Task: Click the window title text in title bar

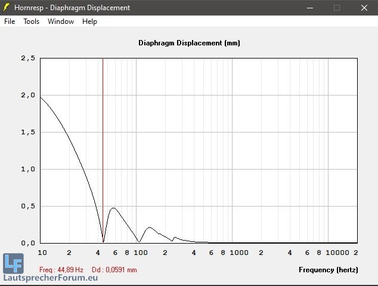Action: click(x=72, y=8)
